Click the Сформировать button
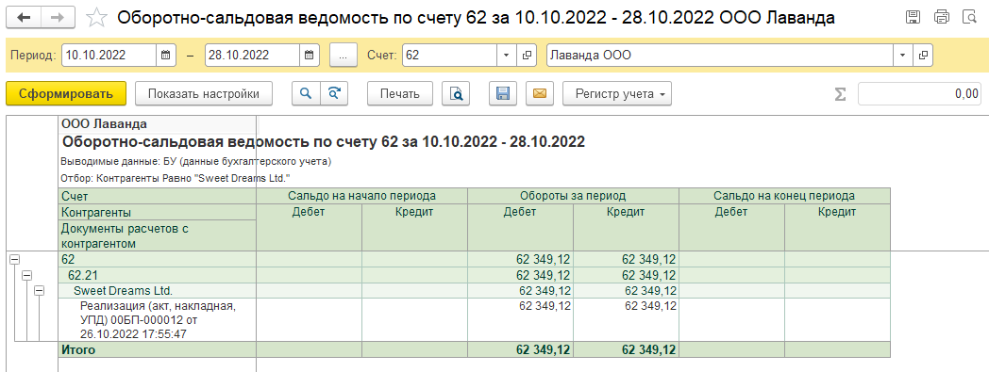Viewport: 989px width, 372px height. 66,94
